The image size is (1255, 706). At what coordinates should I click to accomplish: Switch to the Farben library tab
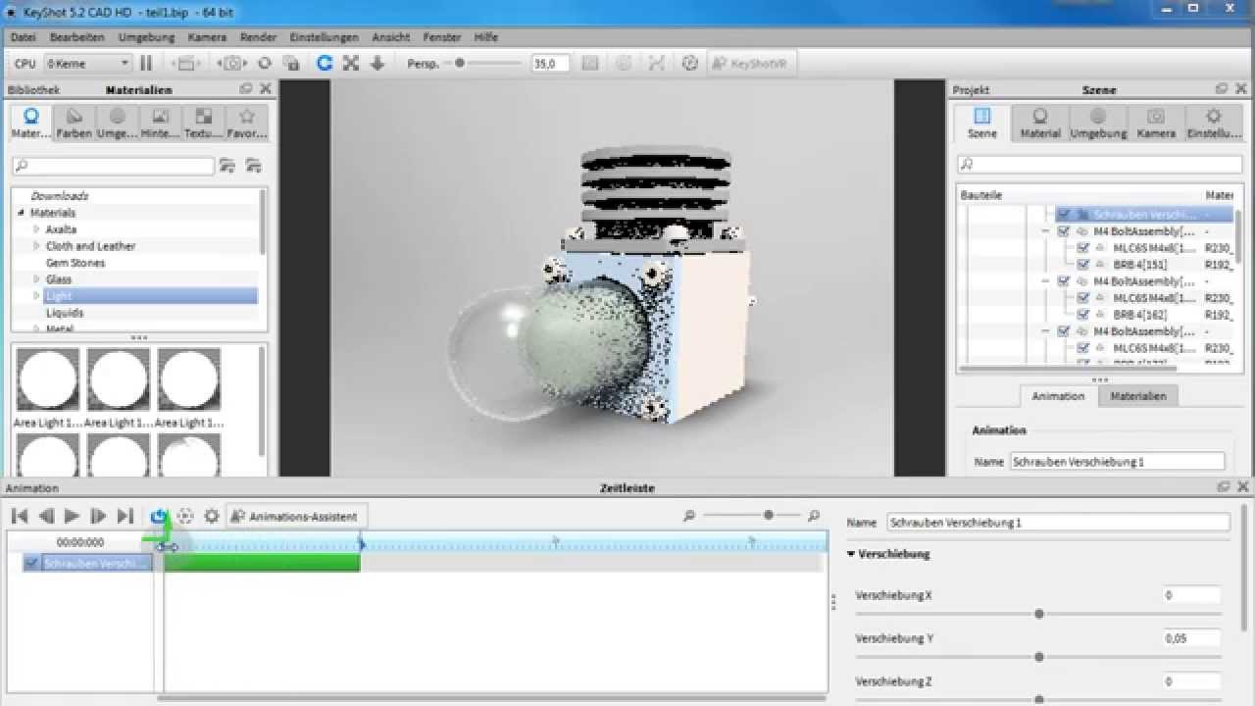(74, 123)
